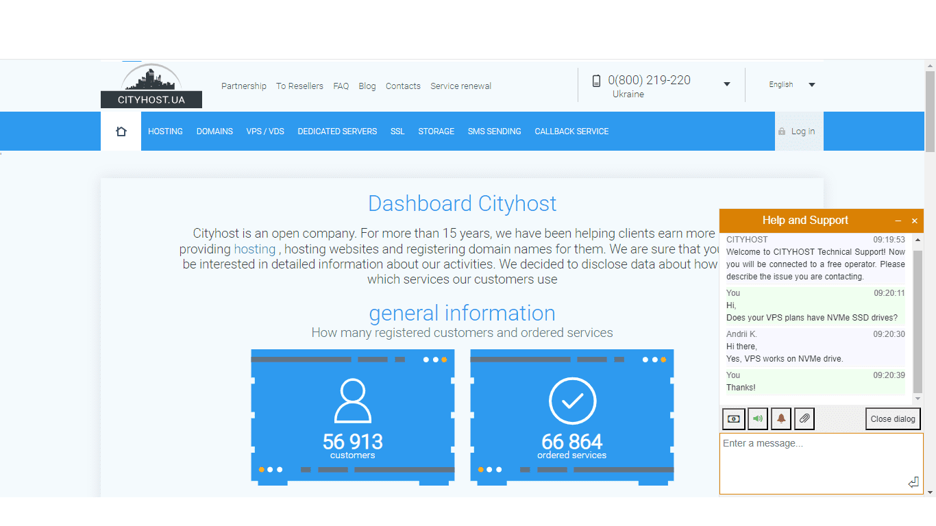Open the SMS SENDING menu item
The image size is (936, 526).
(x=495, y=131)
